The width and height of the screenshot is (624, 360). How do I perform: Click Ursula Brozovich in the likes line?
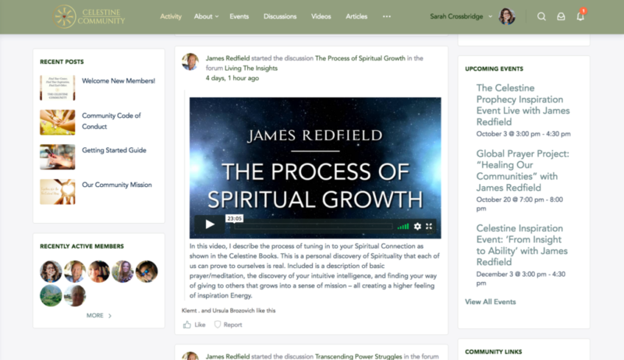point(235,310)
